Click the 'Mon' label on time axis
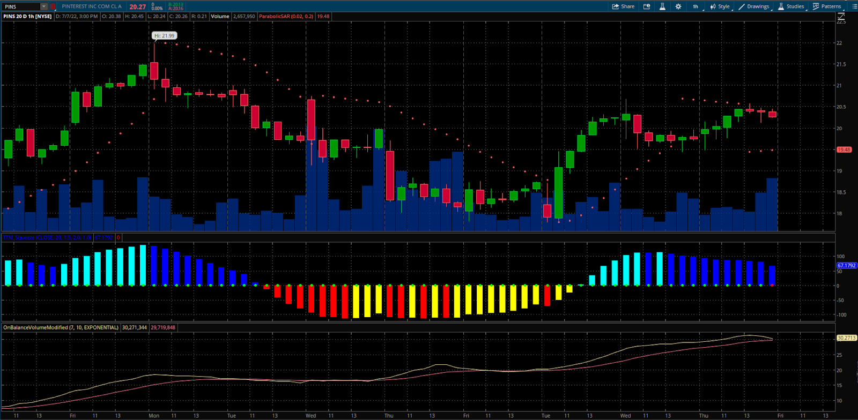 click(x=154, y=416)
